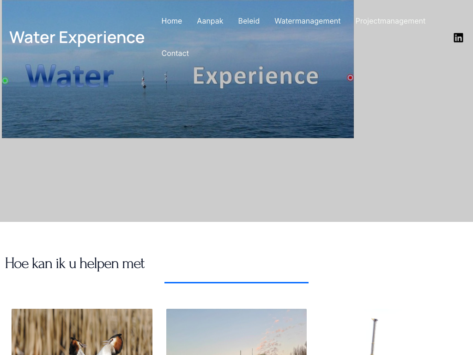
Task: Select Beleid in the navigation
Action: click(249, 21)
